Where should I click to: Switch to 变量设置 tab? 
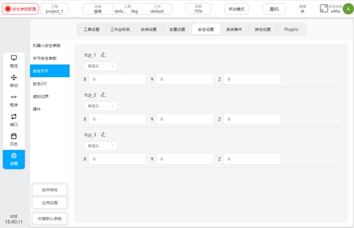(x=177, y=29)
